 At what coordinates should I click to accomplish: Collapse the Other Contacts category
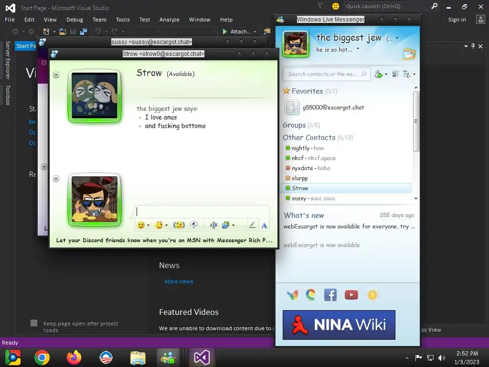click(309, 138)
